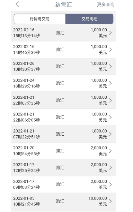Screen dimensions: 133x212
Task: Open chevron on 2022-01-20 transaction row
Action: point(110,151)
